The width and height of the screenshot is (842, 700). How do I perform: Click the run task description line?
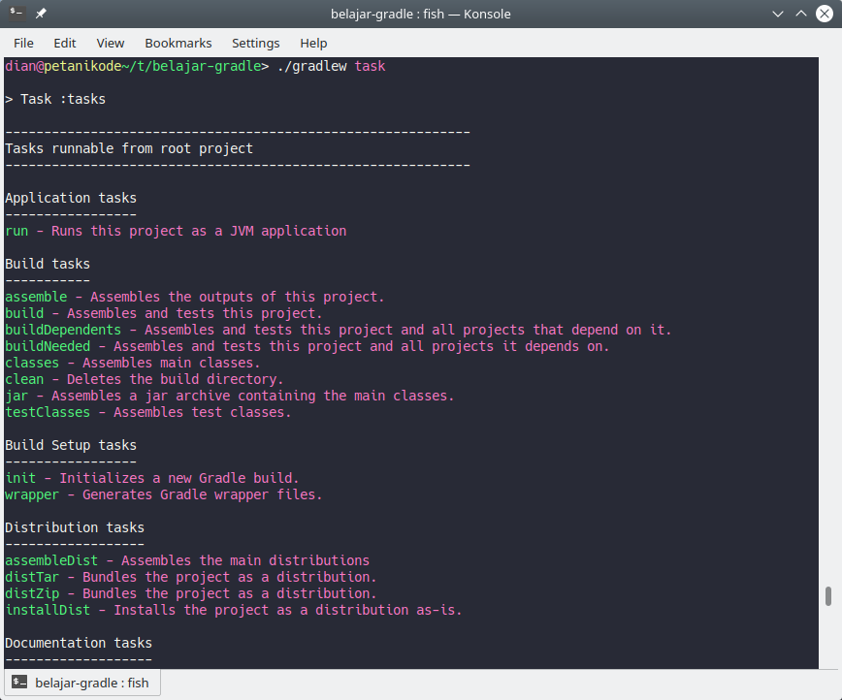pyautogui.click(x=175, y=231)
